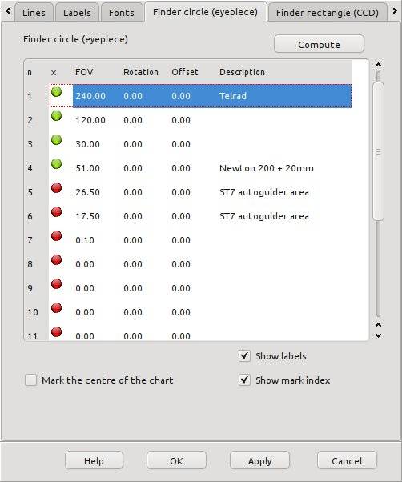The image size is (402, 482).
Task: Enable Mark the centre of the chart
Action: 30,380
